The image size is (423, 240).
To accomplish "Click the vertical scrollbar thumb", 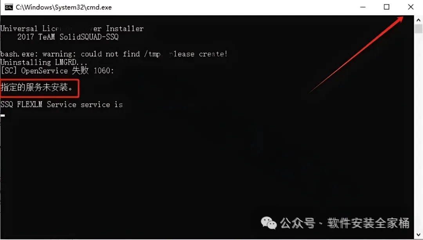I will (x=418, y=29).
